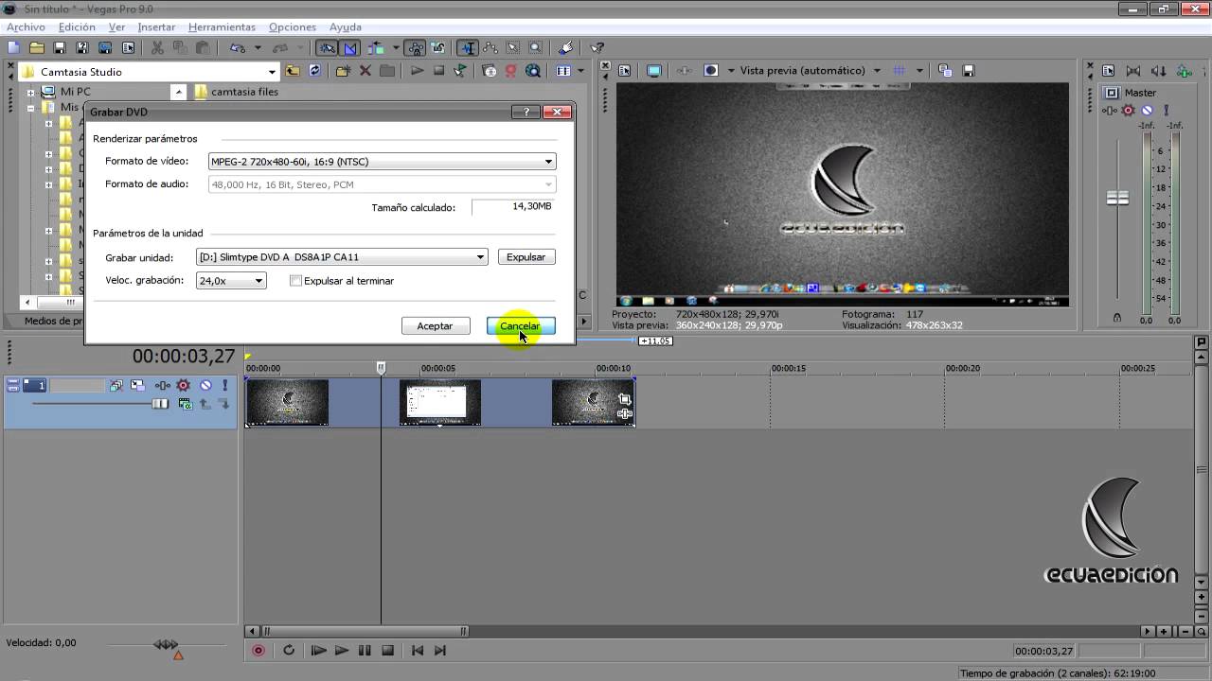Click Grabar DVD dialog help button

(526, 112)
